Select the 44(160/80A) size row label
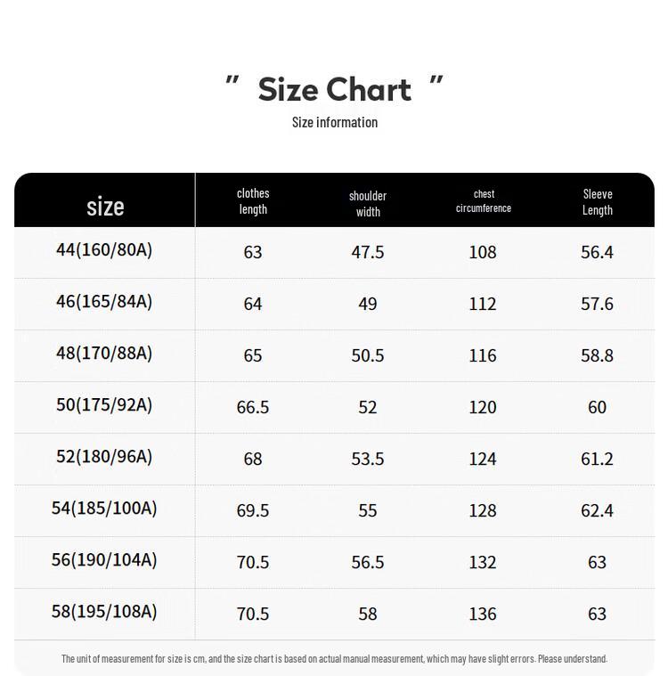 tap(104, 250)
